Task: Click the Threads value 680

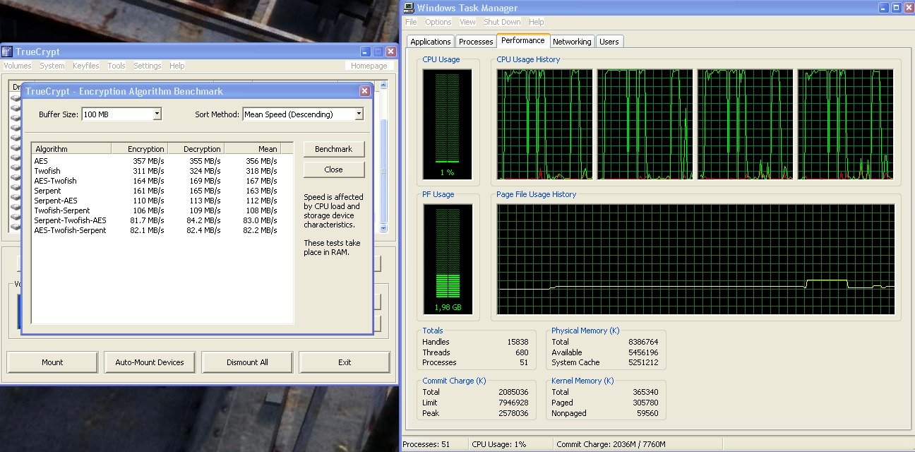Action: point(522,352)
